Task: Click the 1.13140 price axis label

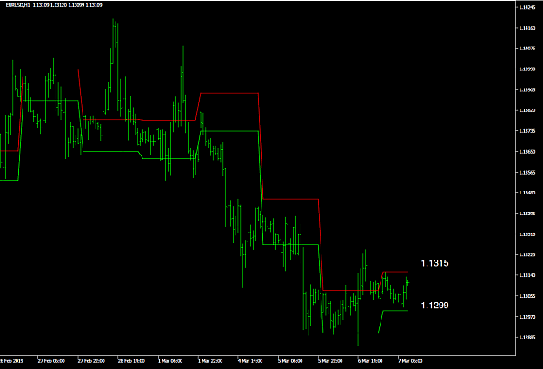Action: pyautogui.click(x=527, y=275)
